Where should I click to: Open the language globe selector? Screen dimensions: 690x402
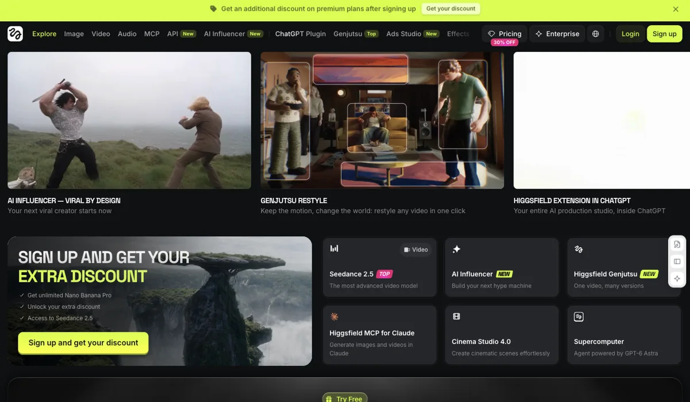coord(596,34)
